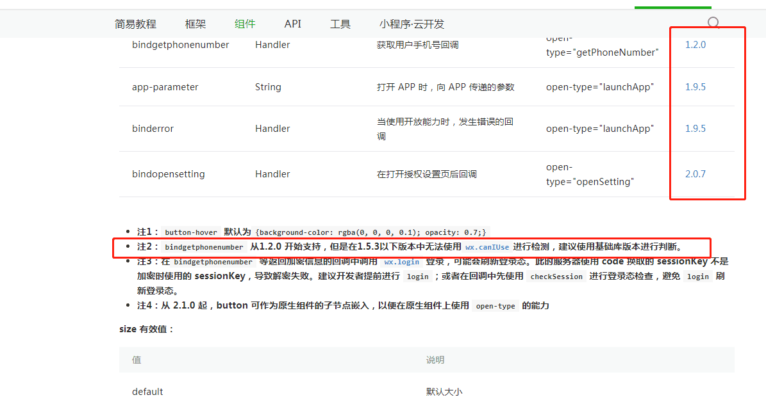Click the button-hover code in note 1
Image resolution: width=766 pixels, height=402 pixels.
pos(191,232)
